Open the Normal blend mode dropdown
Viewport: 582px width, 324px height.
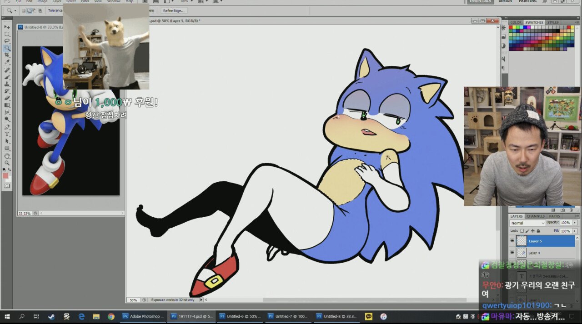(x=527, y=223)
